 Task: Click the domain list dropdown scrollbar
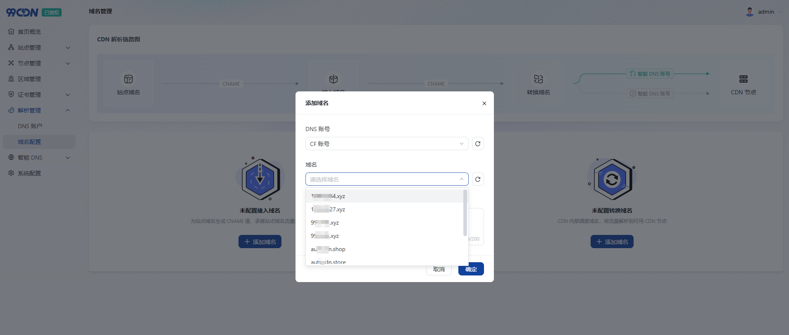(x=465, y=213)
